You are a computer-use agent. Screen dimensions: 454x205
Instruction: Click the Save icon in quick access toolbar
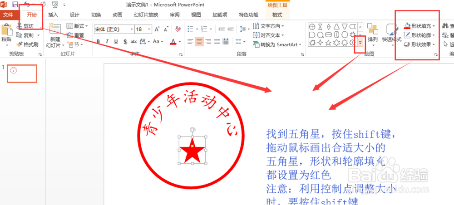pyautogui.click(x=15, y=5)
